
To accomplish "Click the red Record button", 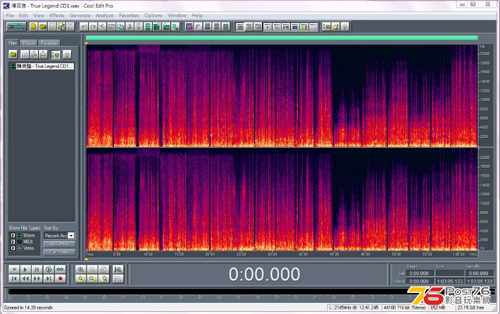I will 60,278.
